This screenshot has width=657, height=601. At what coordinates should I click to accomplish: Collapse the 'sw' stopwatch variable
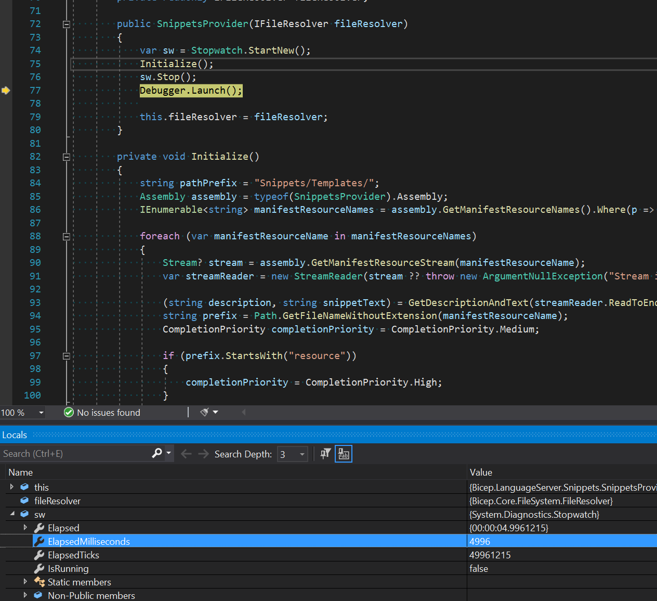point(11,514)
